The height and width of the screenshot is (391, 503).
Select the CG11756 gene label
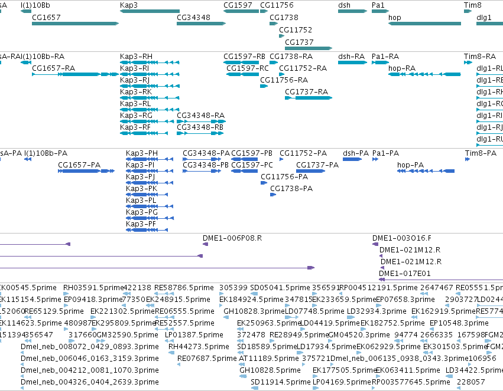pyautogui.click(x=277, y=5)
